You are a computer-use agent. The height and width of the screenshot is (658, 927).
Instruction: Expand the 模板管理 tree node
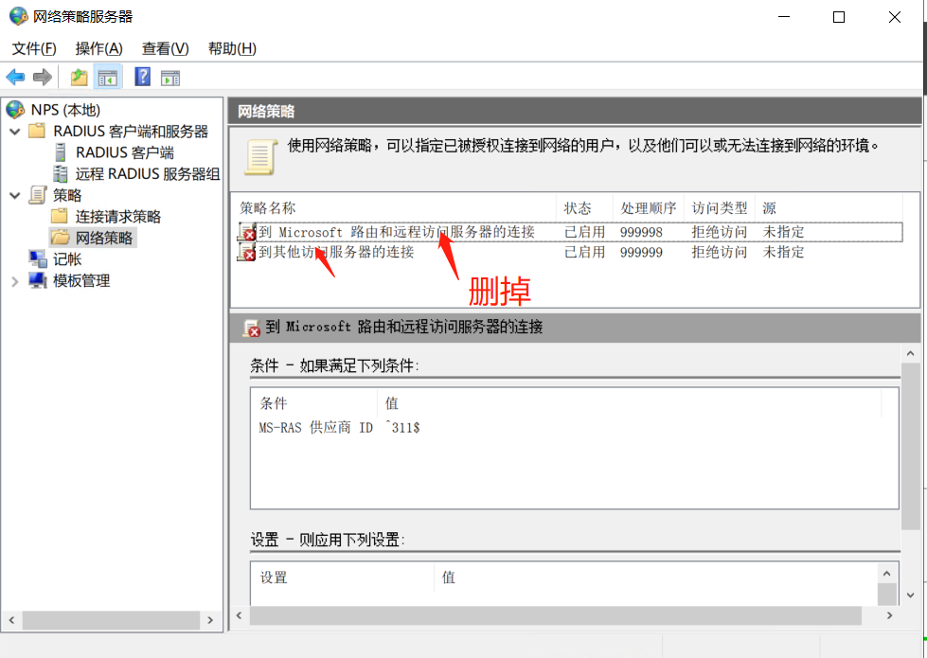click(x=15, y=281)
